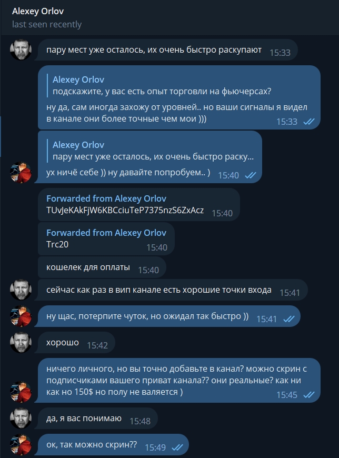Viewport: 339px width, 458px height.
Task: Click read checkmarks on first 15:33 reply
Action: pyautogui.click(x=309, y=122)
